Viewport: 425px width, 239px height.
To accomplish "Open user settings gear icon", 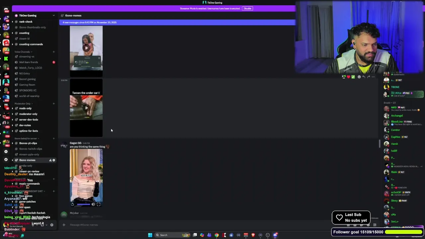I will pos(51,225).
